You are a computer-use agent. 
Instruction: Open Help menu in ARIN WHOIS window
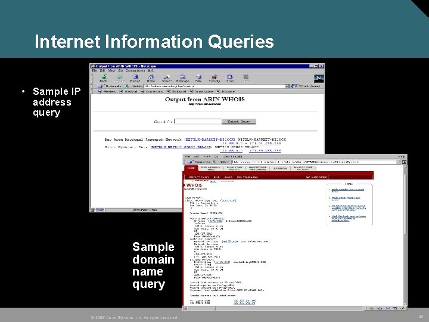coord(151,70)
